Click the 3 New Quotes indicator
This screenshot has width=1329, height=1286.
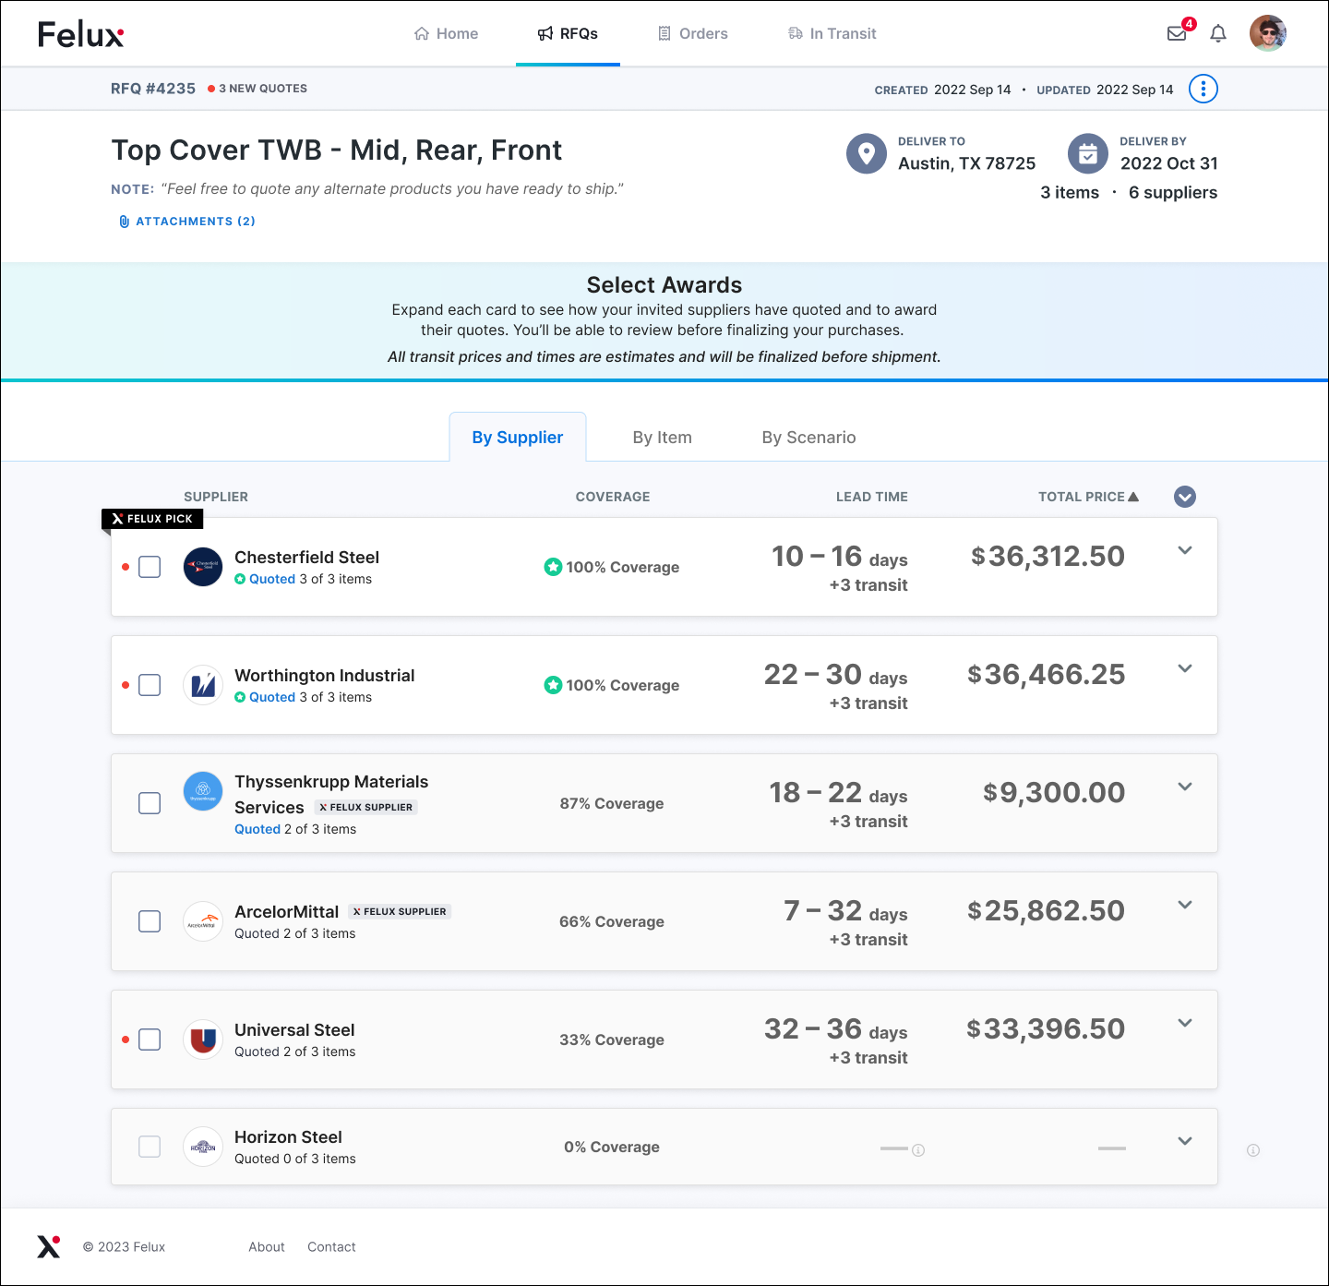pyautogui.click(x=257, y=89)
